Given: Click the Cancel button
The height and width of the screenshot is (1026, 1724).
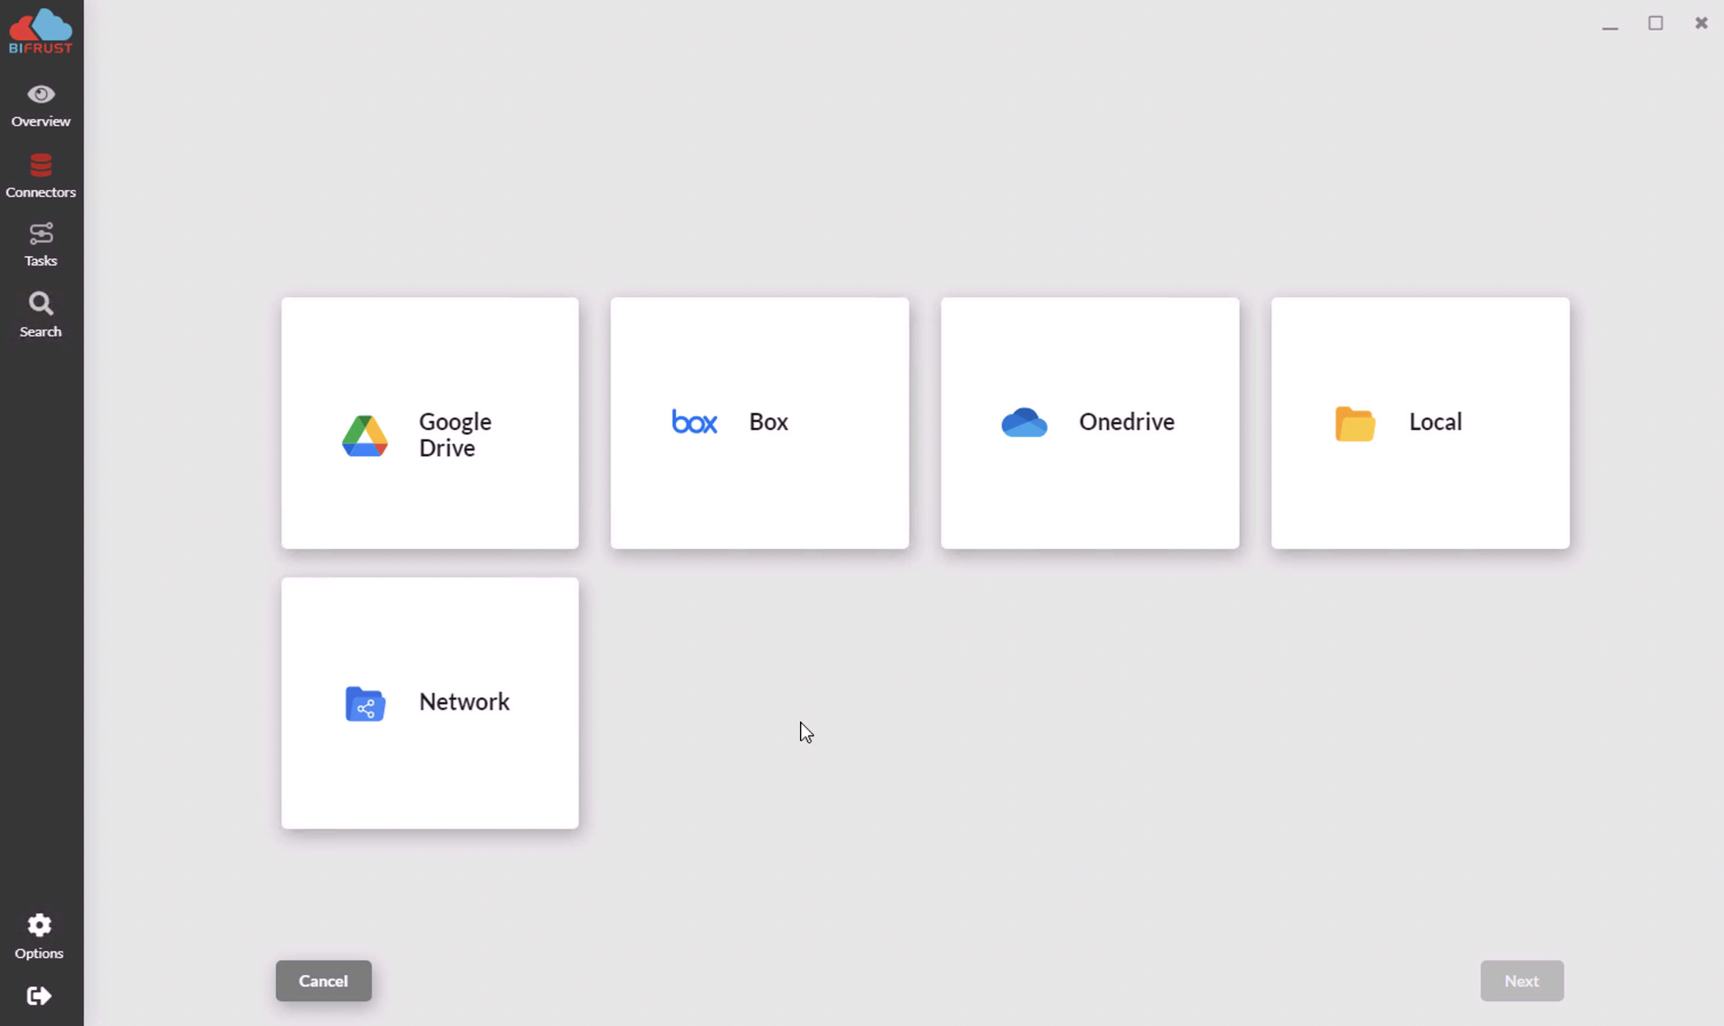Looking at the screenshot, I should click(x=324, y=980).
